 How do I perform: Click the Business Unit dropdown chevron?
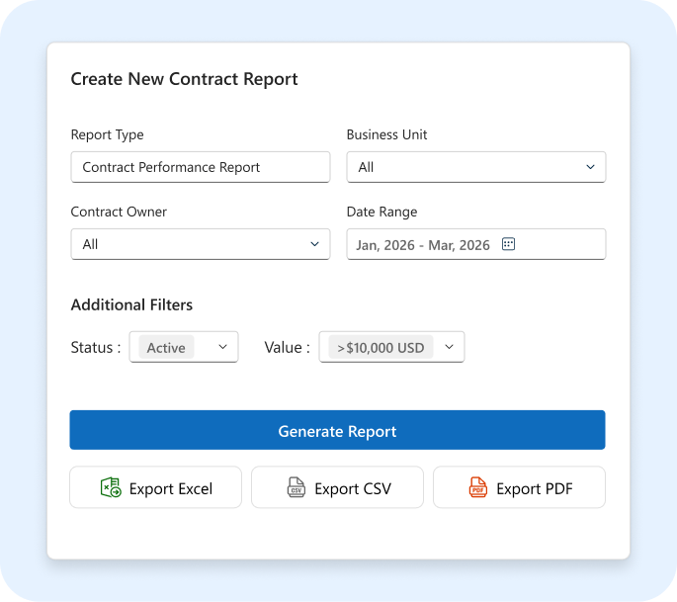[x=590, y=167]
